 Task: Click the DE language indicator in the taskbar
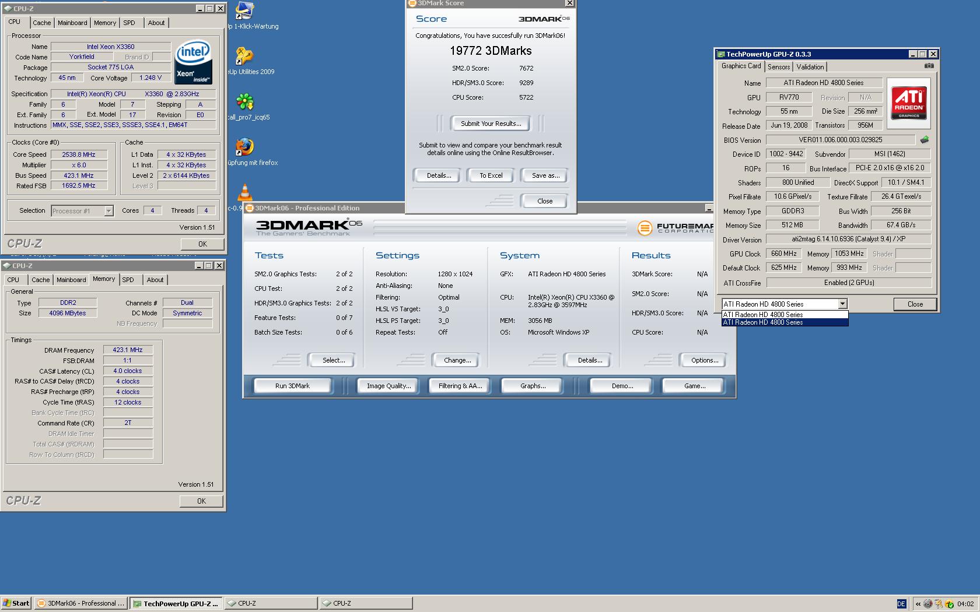(x=901, y=604)
